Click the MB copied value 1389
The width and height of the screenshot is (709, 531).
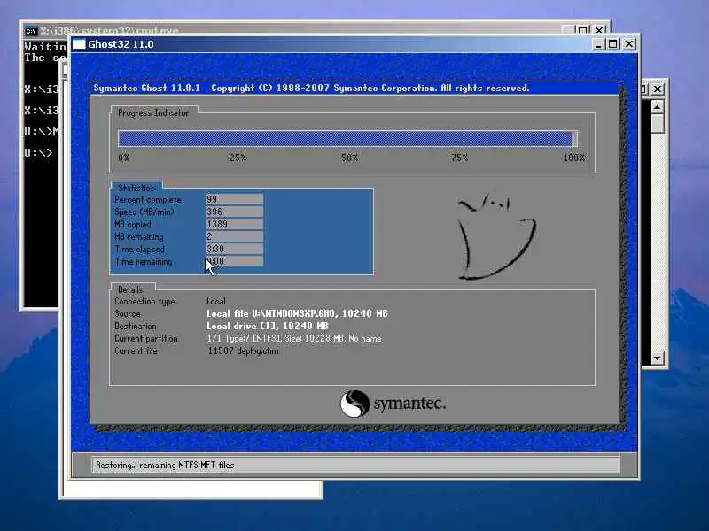pos(234,224)
